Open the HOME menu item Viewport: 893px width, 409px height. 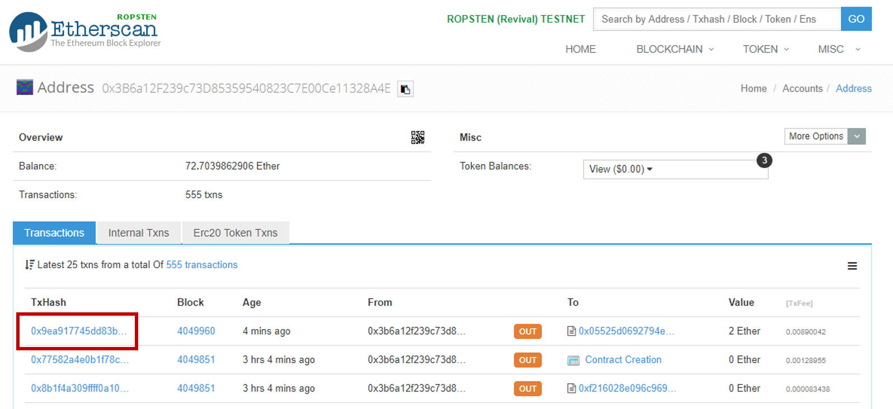pos(580,49)
